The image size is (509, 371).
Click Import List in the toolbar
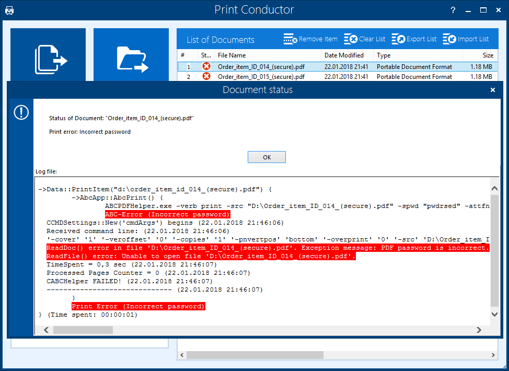click(x=466, y=39)
